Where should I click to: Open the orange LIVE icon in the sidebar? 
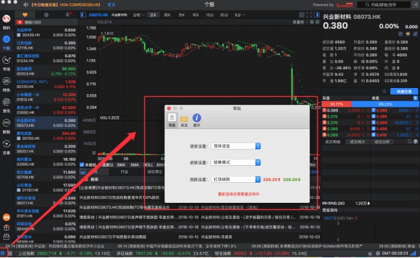tap(7, 217)
